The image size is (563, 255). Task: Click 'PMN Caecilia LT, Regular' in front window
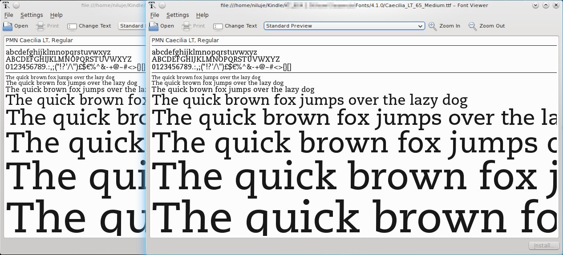[185, 40]
